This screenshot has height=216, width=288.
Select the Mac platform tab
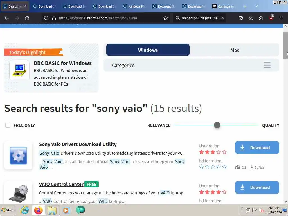pos(235,50)
